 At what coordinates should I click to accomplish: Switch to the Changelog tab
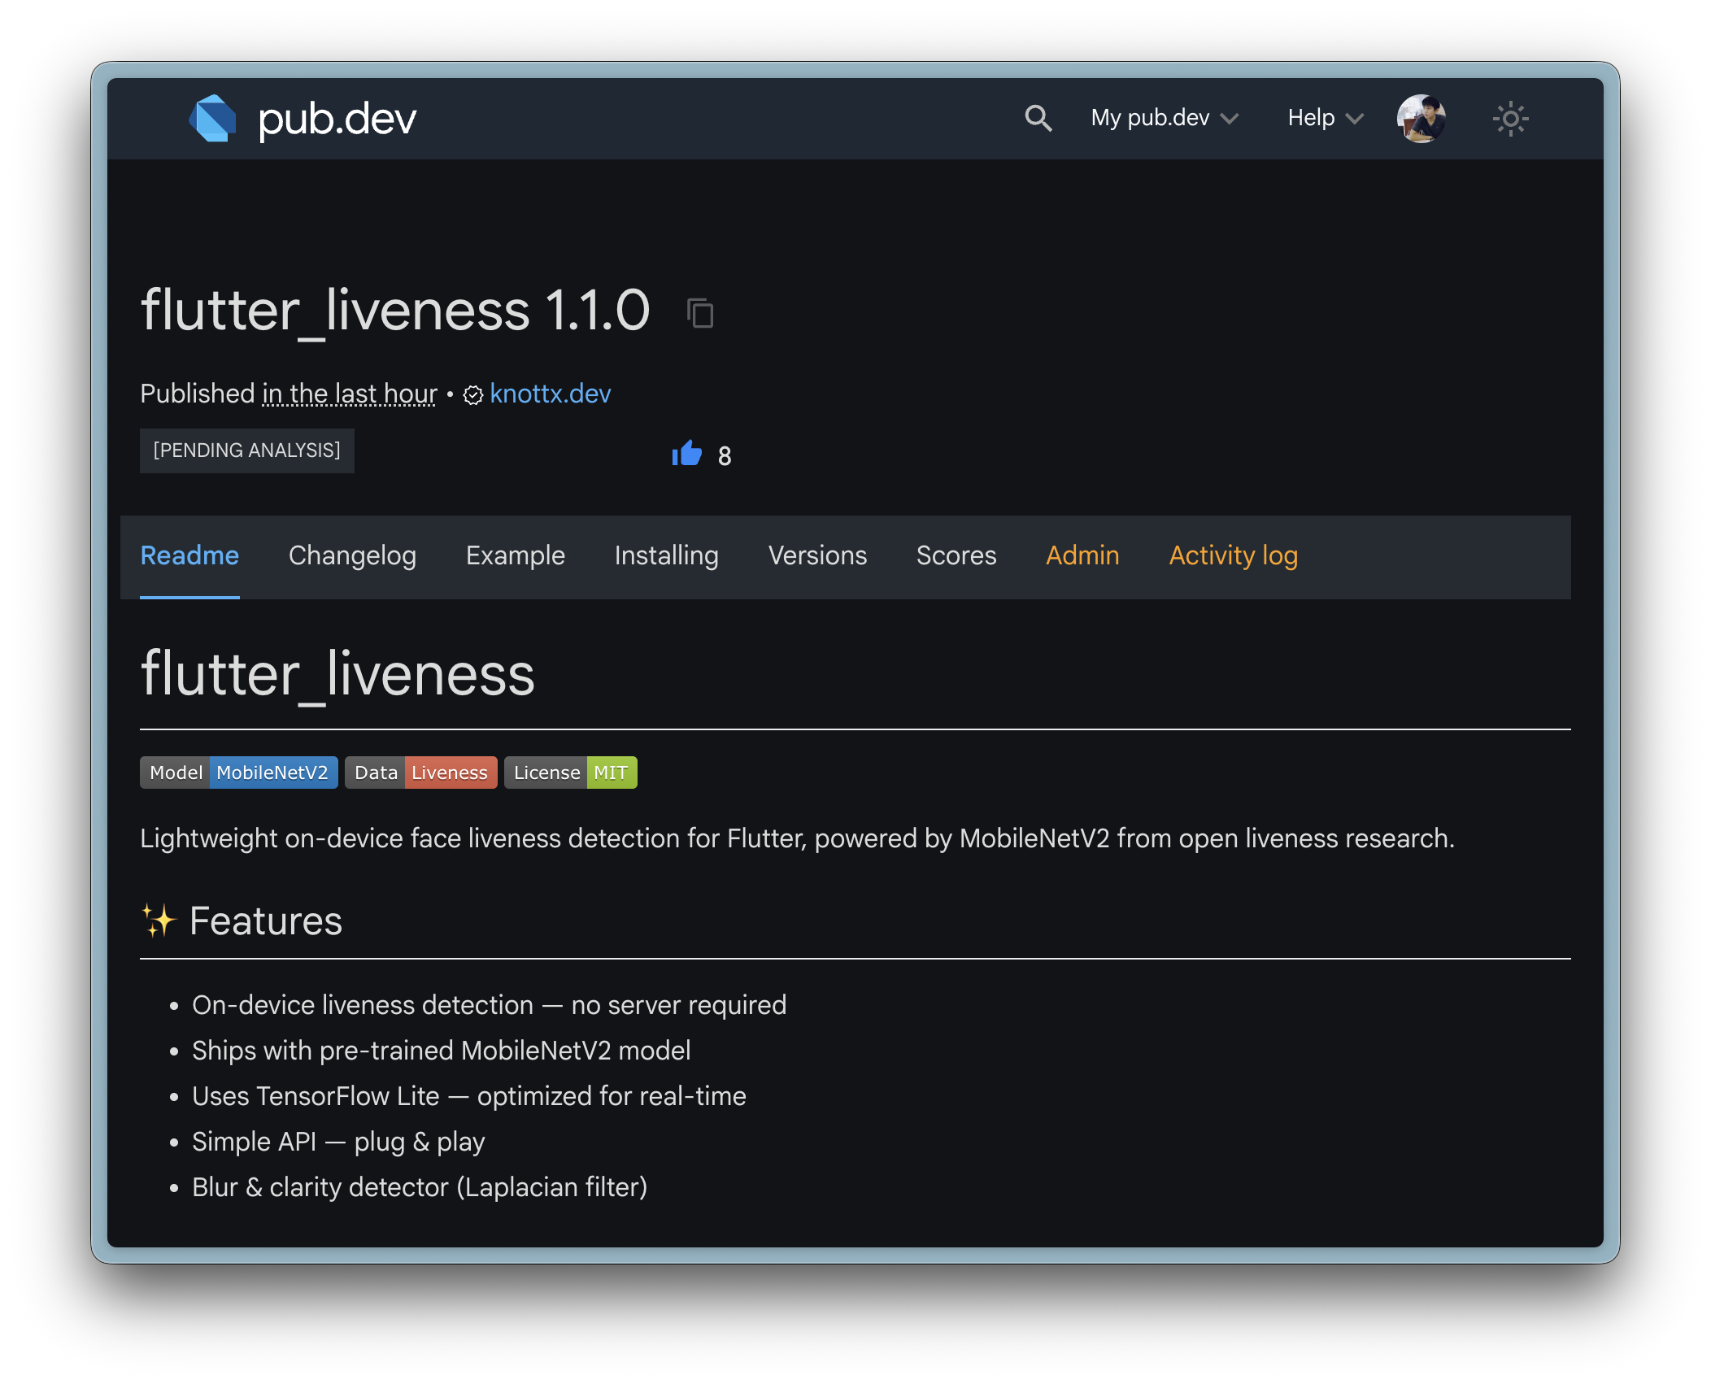352,556
